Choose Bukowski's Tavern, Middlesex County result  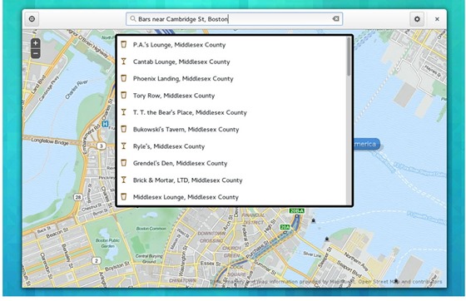[x=231, y=129]
